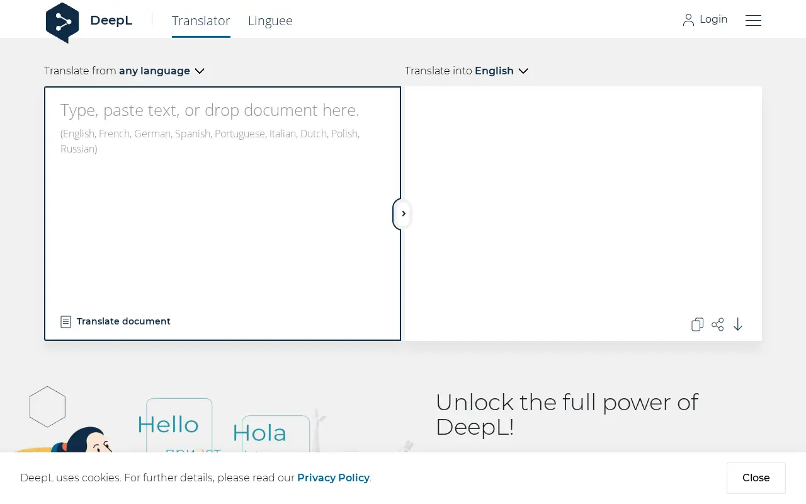Click the Login link
Viewport: 806px width, 504px height.
click(x=713, y=20)
